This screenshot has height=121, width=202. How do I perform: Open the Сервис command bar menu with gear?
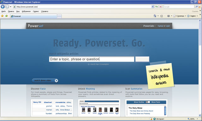pos(192,16)
